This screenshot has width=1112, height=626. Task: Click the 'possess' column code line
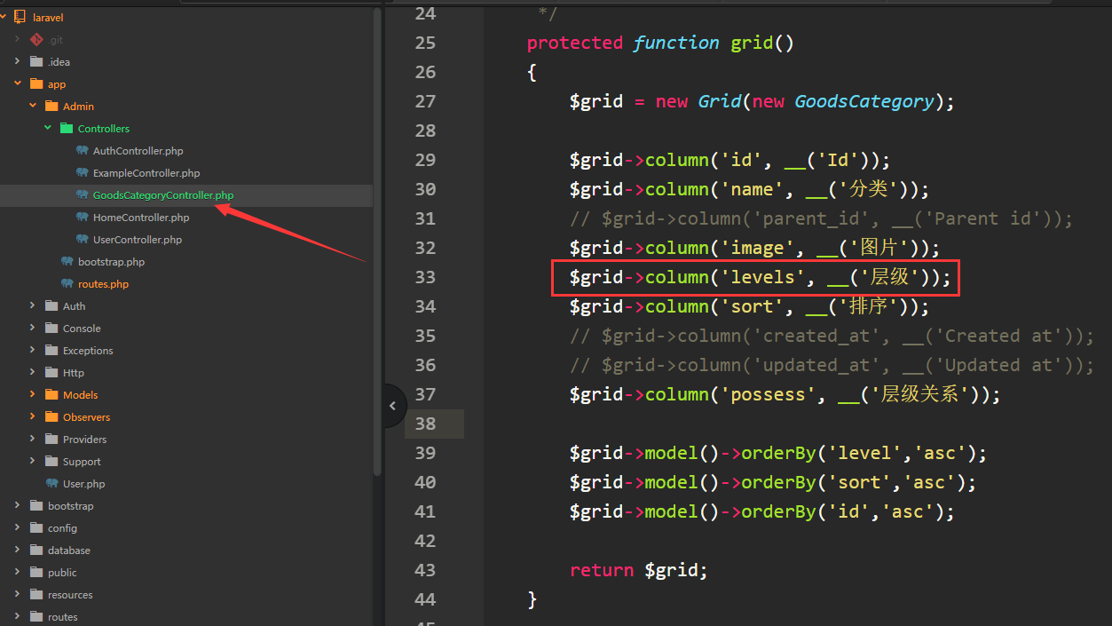coord(785,394)
